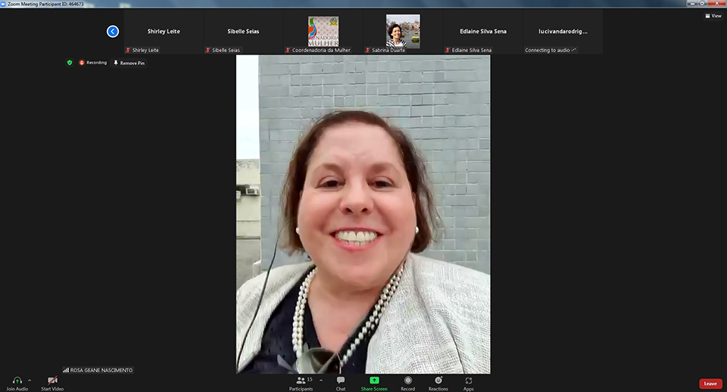727x392 pixels.
Task: Open the Reactions menu
Action: pyautogui.click(x=438, y=380)
